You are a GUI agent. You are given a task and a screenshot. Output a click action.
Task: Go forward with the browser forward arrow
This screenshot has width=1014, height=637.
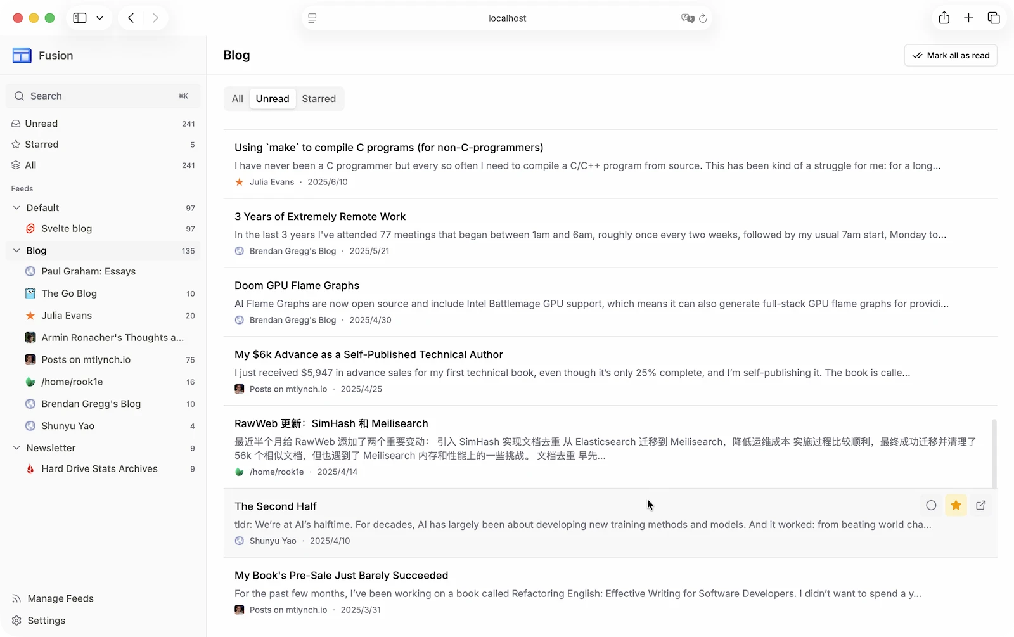click(155, 18)
